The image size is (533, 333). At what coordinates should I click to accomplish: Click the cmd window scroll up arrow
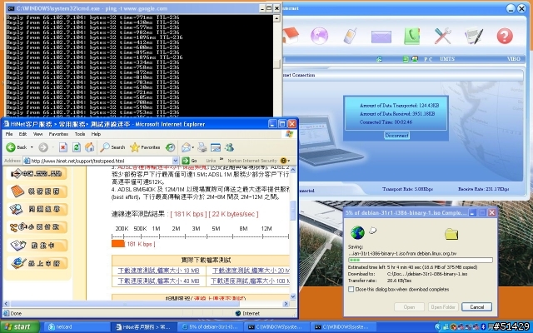click(x=276, y=18)
